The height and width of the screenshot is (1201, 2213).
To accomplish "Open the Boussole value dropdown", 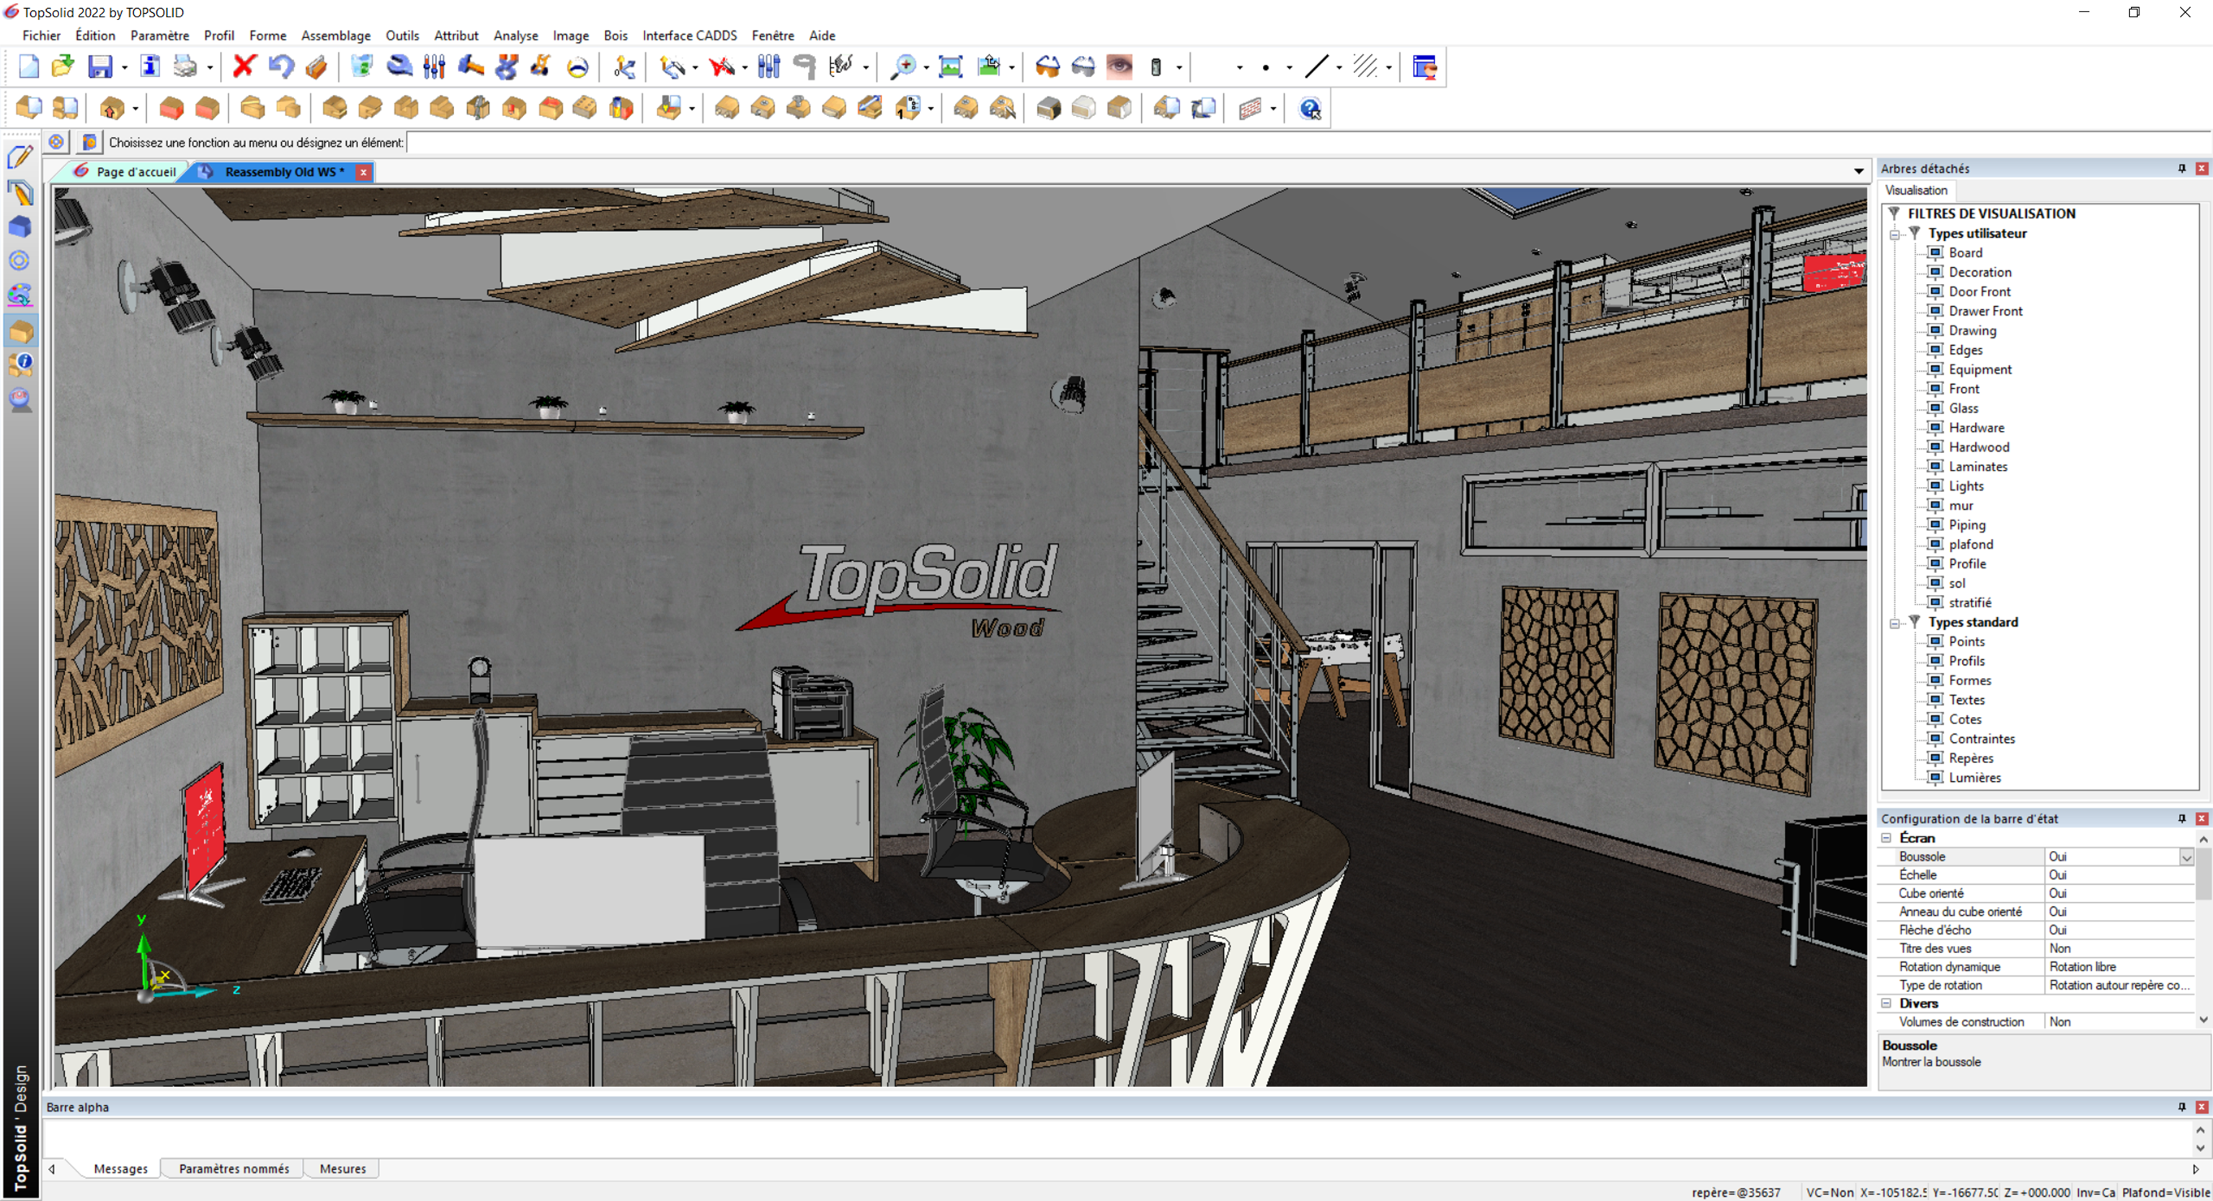I will (x=2186, y=857).
